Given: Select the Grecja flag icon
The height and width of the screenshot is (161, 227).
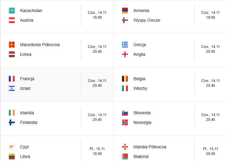Looking at the screenshot, I should pyautogui.click(x=125, y=45).
